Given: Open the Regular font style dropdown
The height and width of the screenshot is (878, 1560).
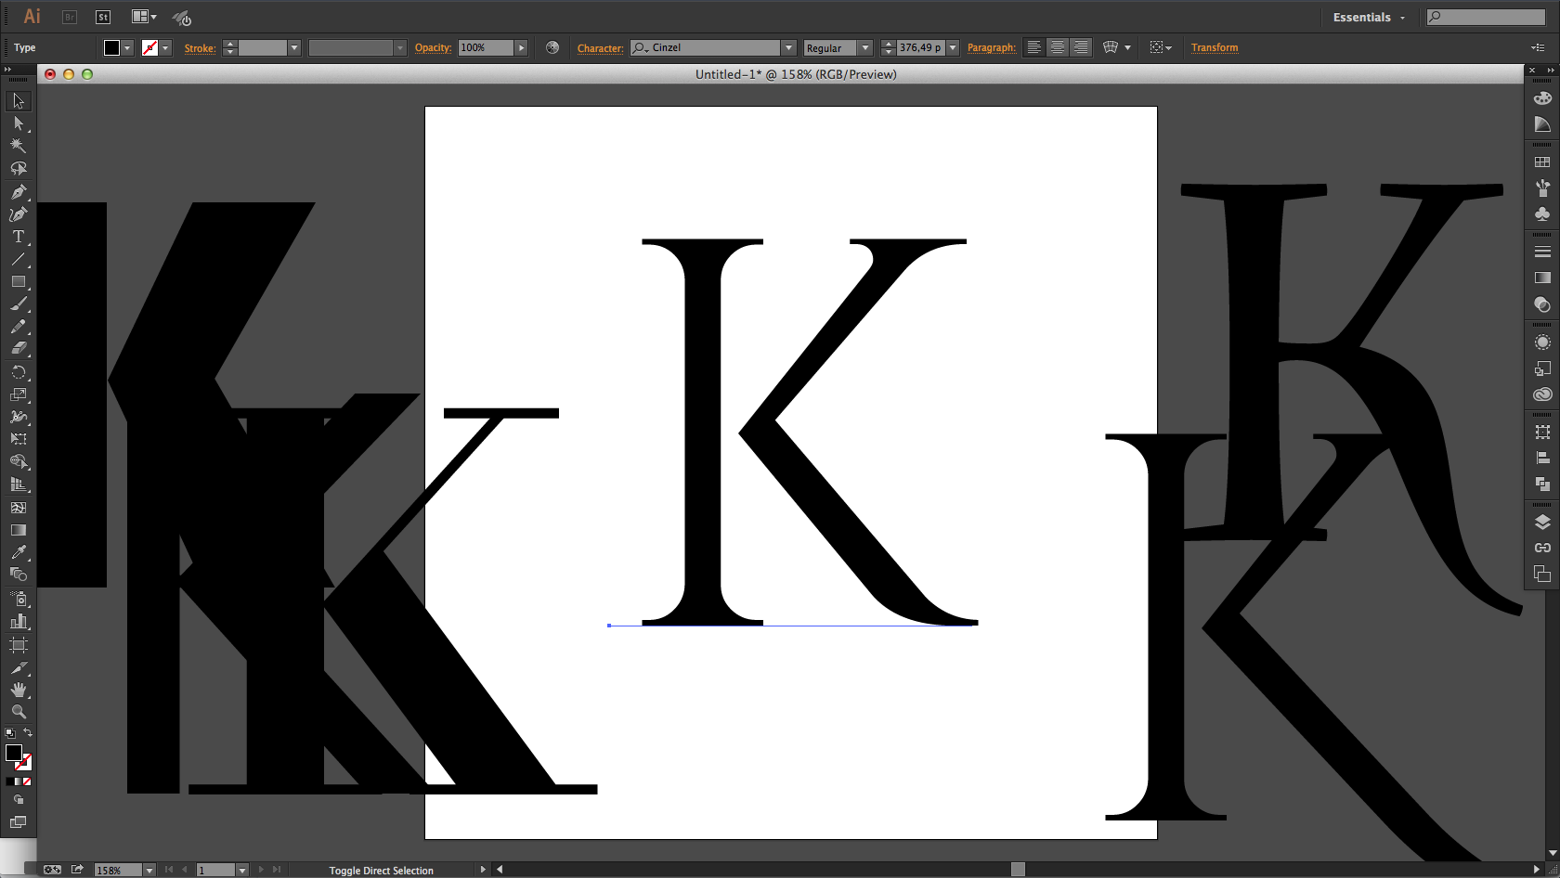Looking at the screenshot, I should click(864, 47).
